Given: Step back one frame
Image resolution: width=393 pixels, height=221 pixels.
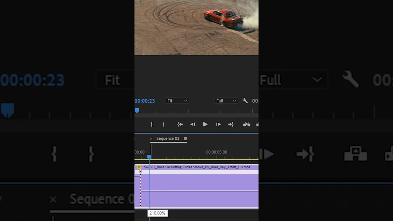Looking at the screenshot, I should 193,124.
